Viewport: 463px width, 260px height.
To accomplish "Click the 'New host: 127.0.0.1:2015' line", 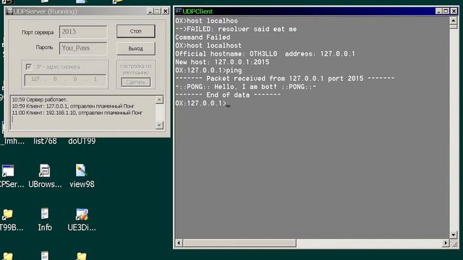I will (222, 62).
